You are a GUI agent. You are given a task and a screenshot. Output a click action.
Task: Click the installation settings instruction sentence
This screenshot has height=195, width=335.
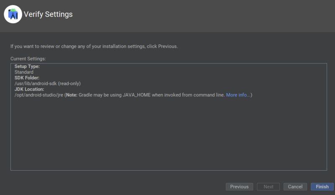click(94, 46)
